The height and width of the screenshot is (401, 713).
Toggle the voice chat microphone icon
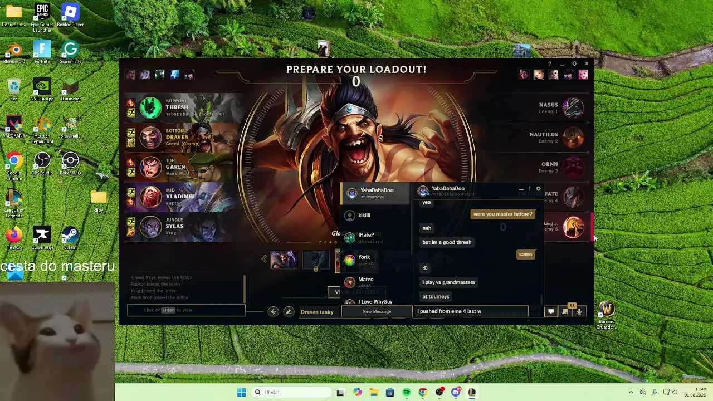coord(579,312)
